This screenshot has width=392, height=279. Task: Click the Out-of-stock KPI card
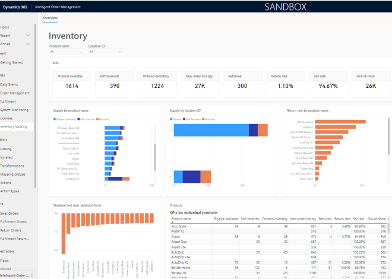coord(371,84)
